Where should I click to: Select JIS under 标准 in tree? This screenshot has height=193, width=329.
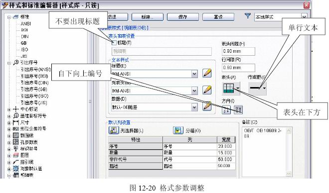(x=24, y=56)
